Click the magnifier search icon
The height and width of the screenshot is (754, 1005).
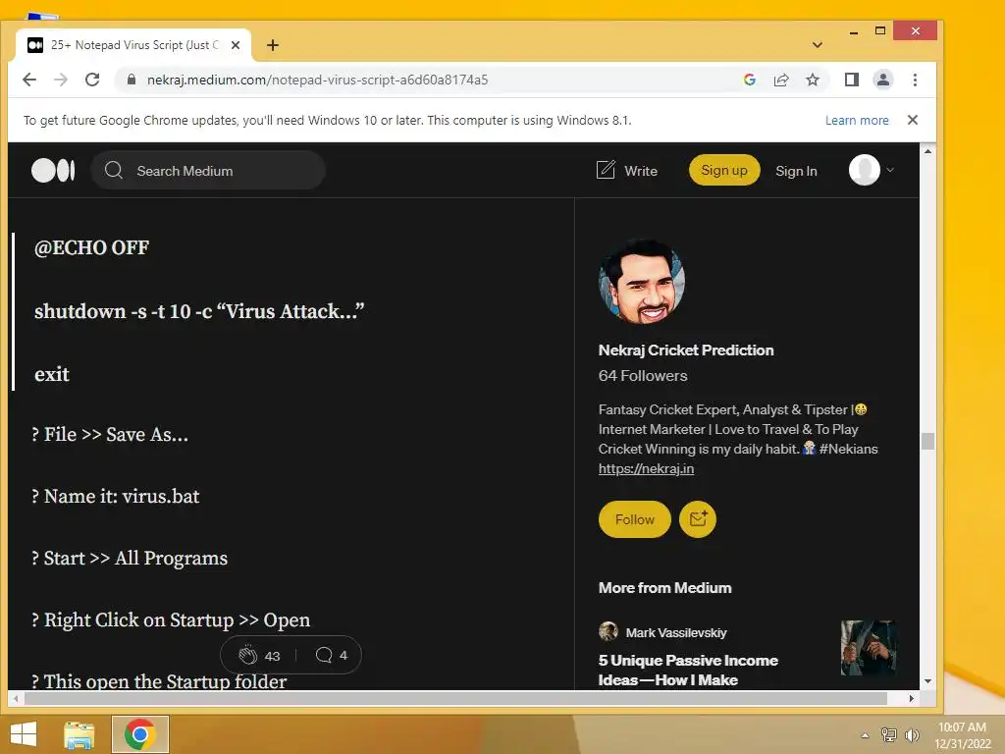tap(114, 171)
